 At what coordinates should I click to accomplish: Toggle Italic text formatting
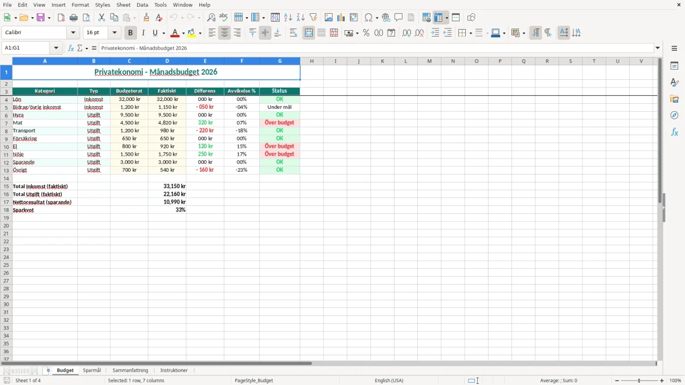click(143, 33)
